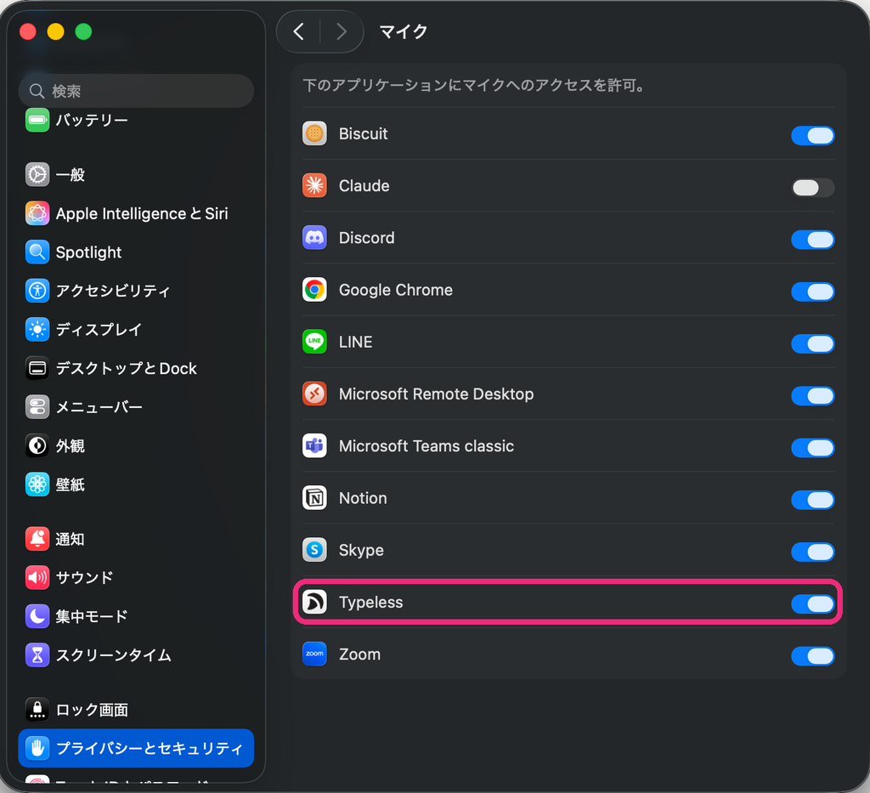Click the ロック画面 lock icon
The width and height of the screenshot is (870, 793).
click(37, 710)
